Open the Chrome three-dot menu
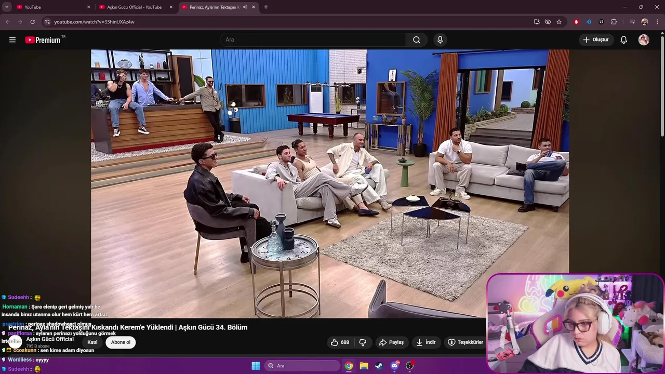The height and width of the screenshot is (374, 665). [657, 22]
